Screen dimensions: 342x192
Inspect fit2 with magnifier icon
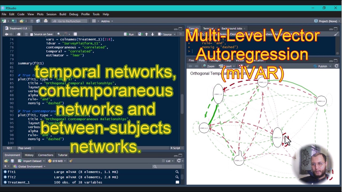177,177
